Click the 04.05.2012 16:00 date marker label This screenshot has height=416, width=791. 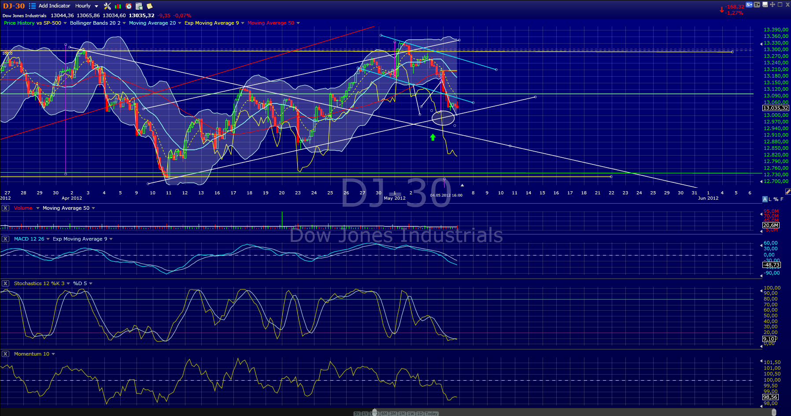pyautogui.click(x=446, y=195)
